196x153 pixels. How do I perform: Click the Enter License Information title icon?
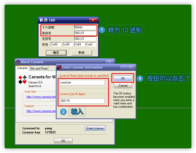(x=59, y=67)
